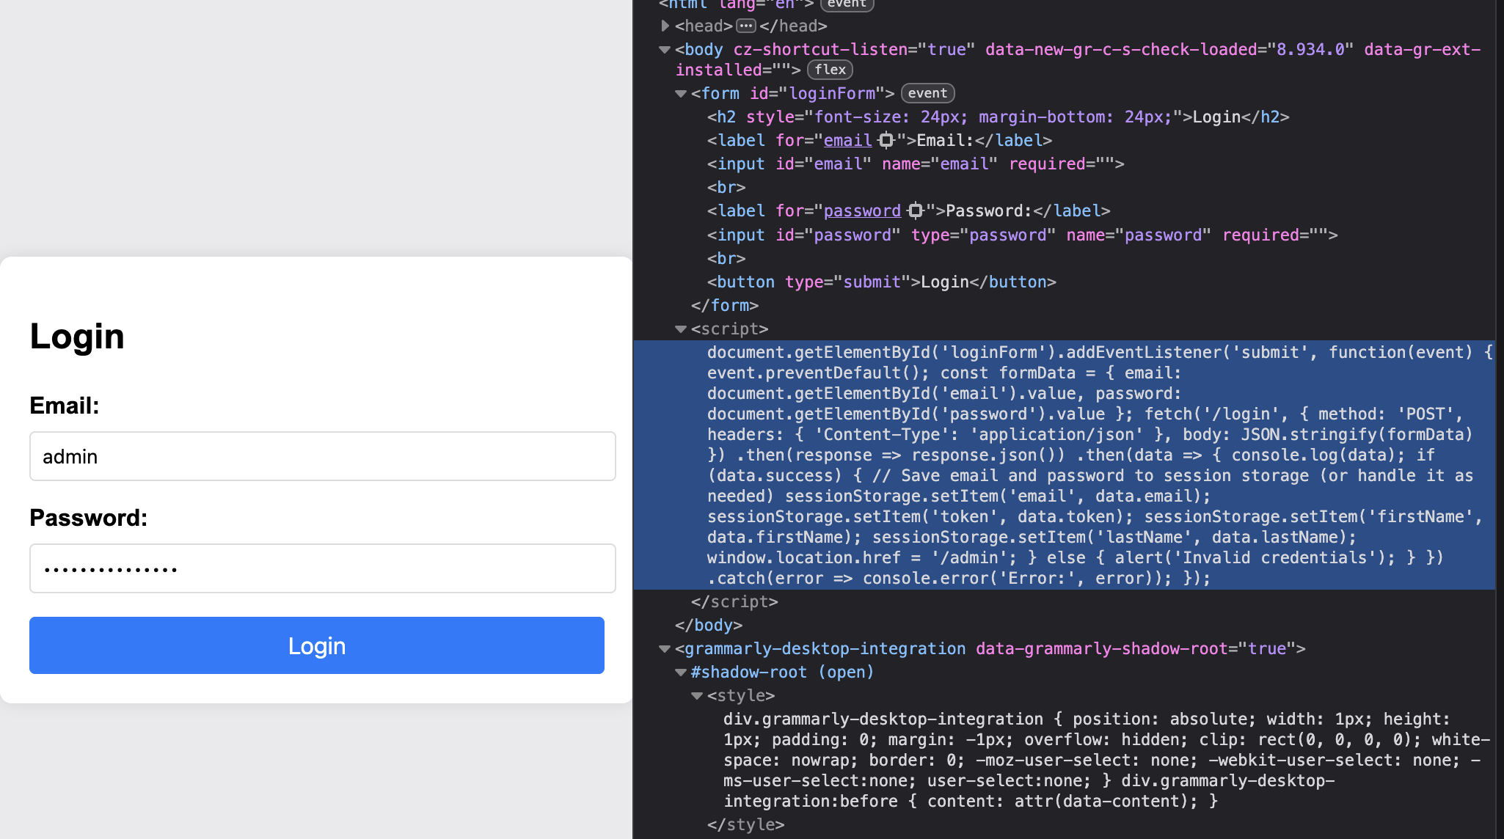The height and width of the screenshot is (839, 1504).
Task: Click the target icon after email link
Action: 886,140
